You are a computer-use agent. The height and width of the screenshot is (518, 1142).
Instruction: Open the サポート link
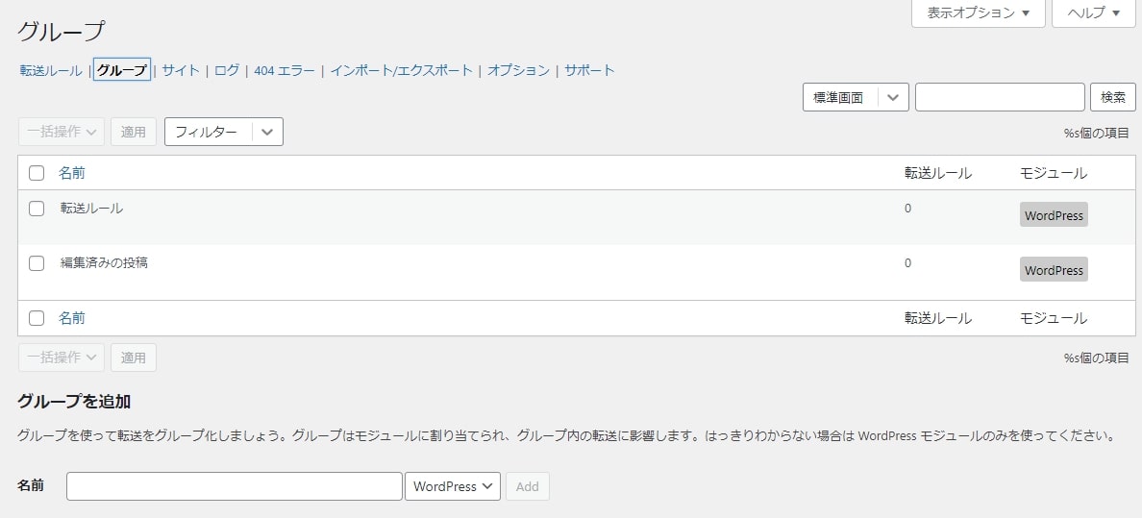[x=589, y=71]
